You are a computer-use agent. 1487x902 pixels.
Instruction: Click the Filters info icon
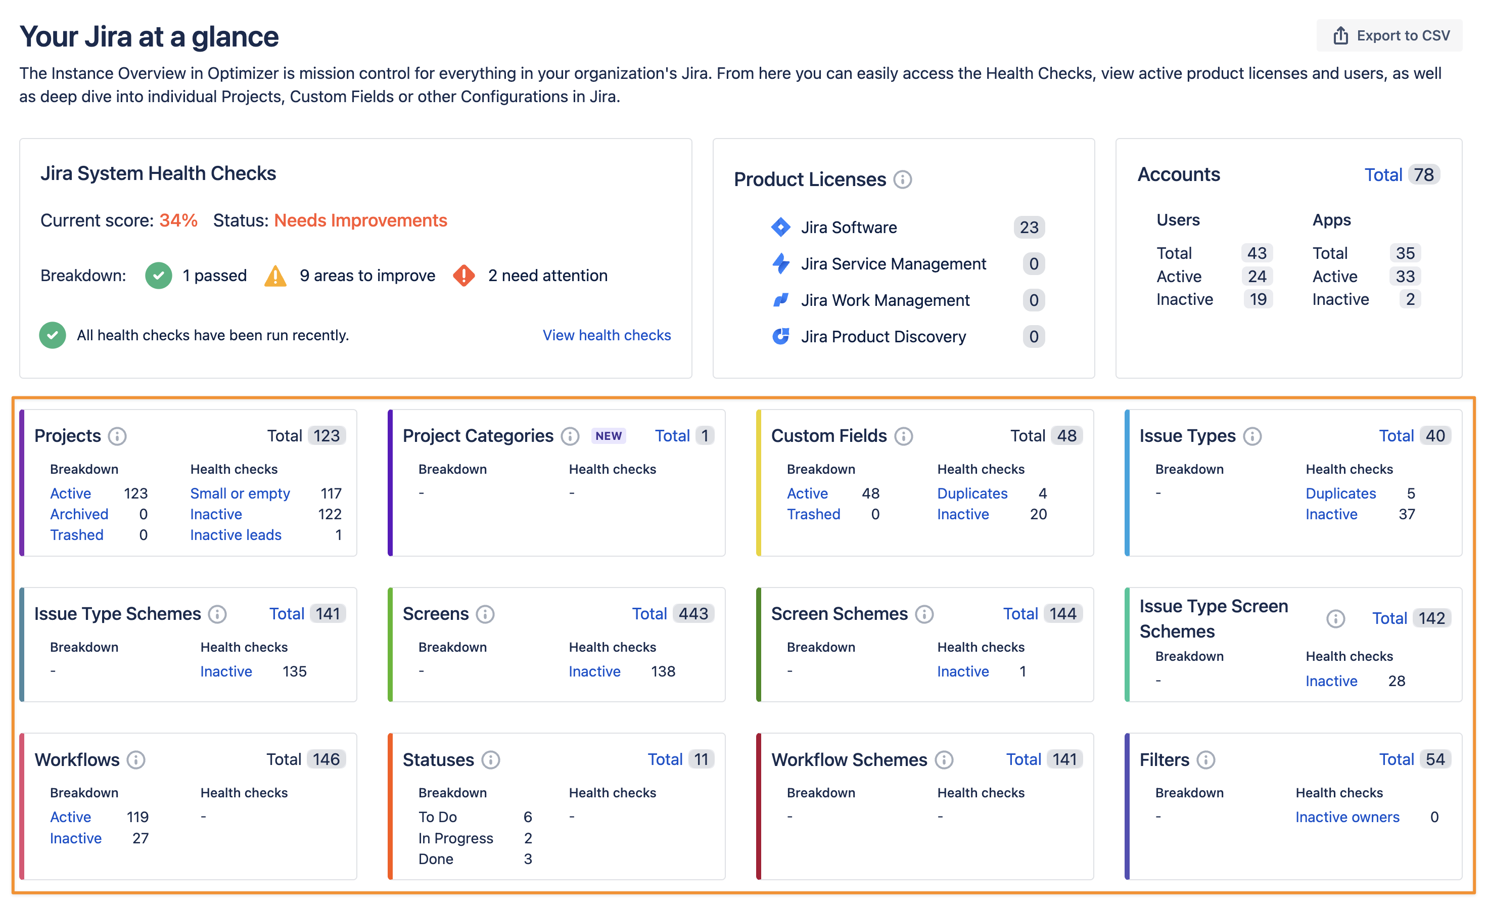point(1206,761)
